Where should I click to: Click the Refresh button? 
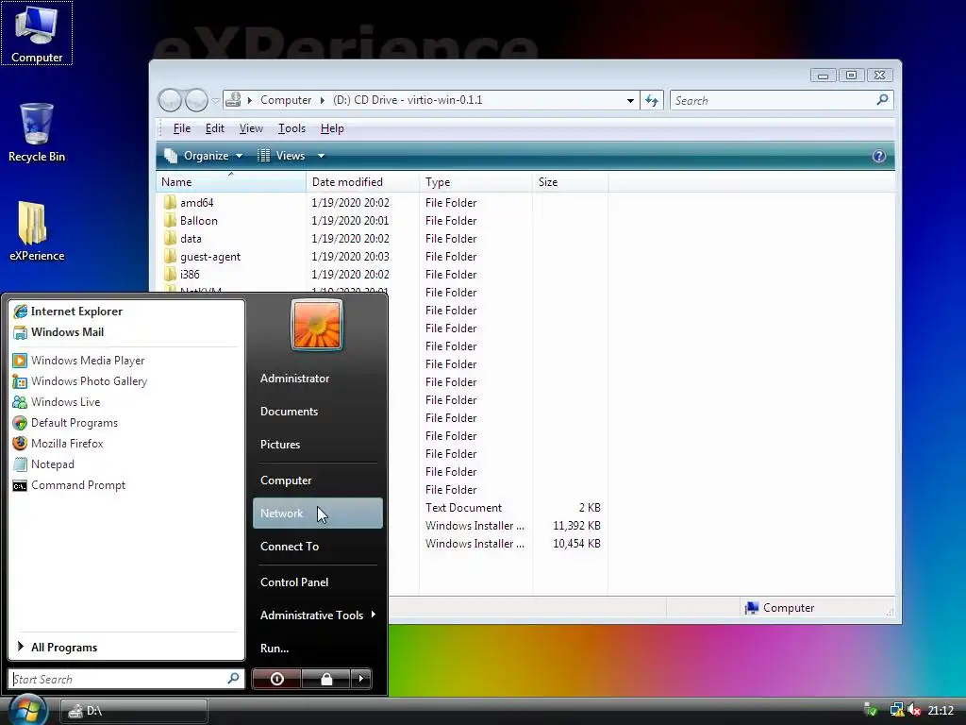[x=652, y=100]
